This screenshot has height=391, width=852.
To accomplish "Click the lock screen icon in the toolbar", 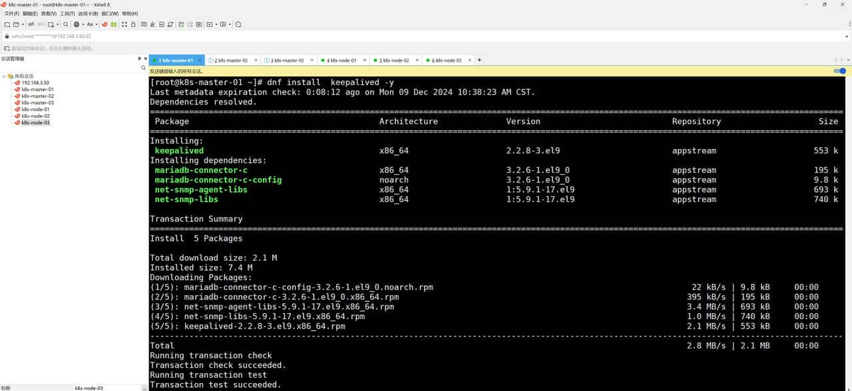I will click(x=133, y=24).
